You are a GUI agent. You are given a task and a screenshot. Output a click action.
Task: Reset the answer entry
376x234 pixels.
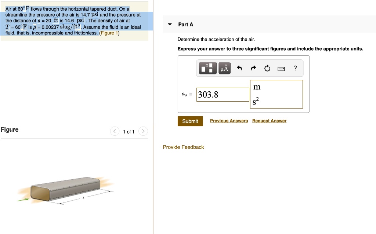267,68
